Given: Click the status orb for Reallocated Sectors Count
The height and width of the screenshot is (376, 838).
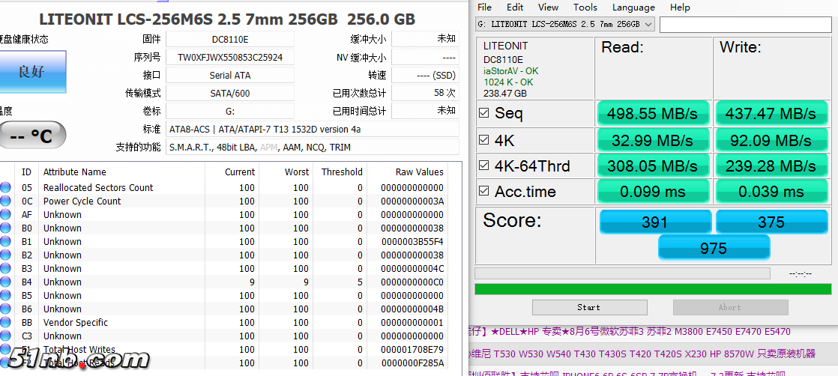Looking at the screenshot, I should (x=6, y=188).
